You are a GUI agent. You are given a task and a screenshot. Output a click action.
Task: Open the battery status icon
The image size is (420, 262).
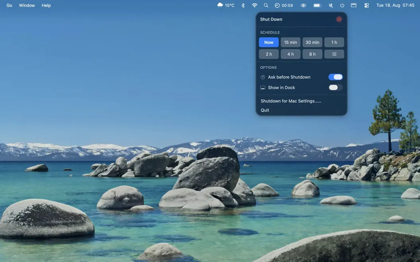coord(317,5)
